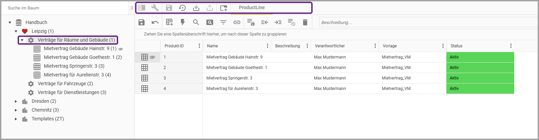The height and width of the screenshot is (140, 539).
Task: Select Verträge für Fahrzeuge (2) in tree
Action: [65, 84]
